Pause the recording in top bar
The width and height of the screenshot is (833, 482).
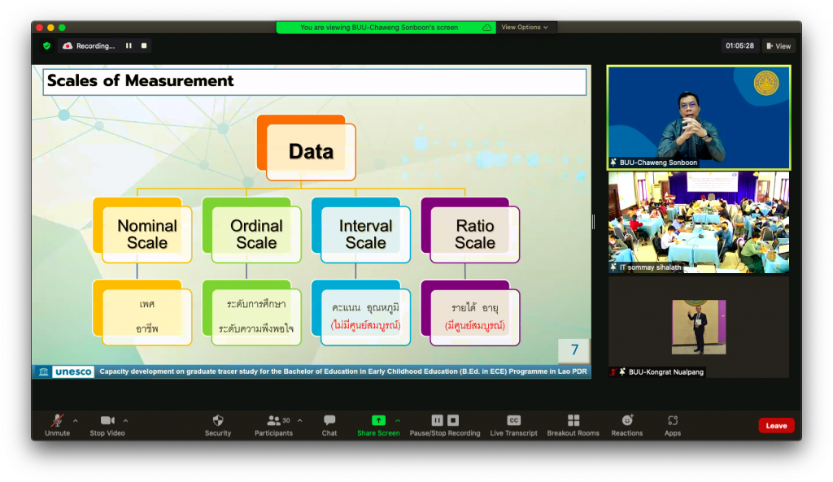click(129, 46)
